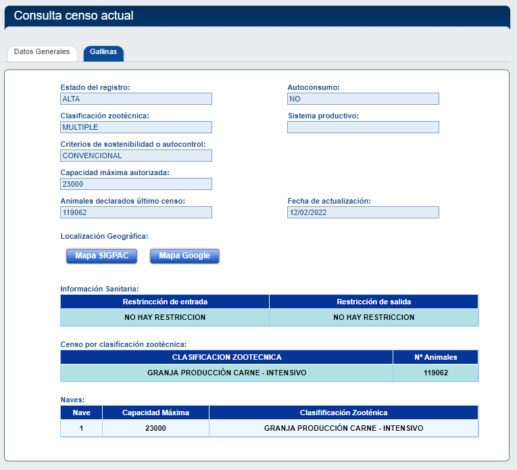Click the Consulta censo actual title bar
The image size is (517, 470).
tap(257, 16)
